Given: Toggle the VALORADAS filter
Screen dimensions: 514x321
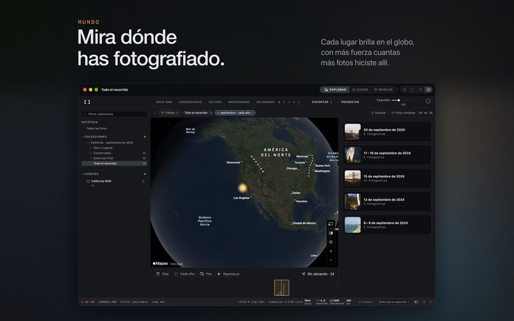Looking at the screenshot, I should click(x=265, y=102).
